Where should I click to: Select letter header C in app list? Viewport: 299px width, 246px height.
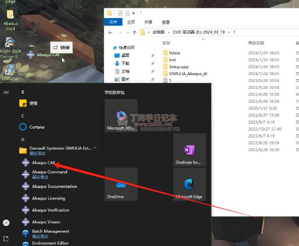coord(23,116)
